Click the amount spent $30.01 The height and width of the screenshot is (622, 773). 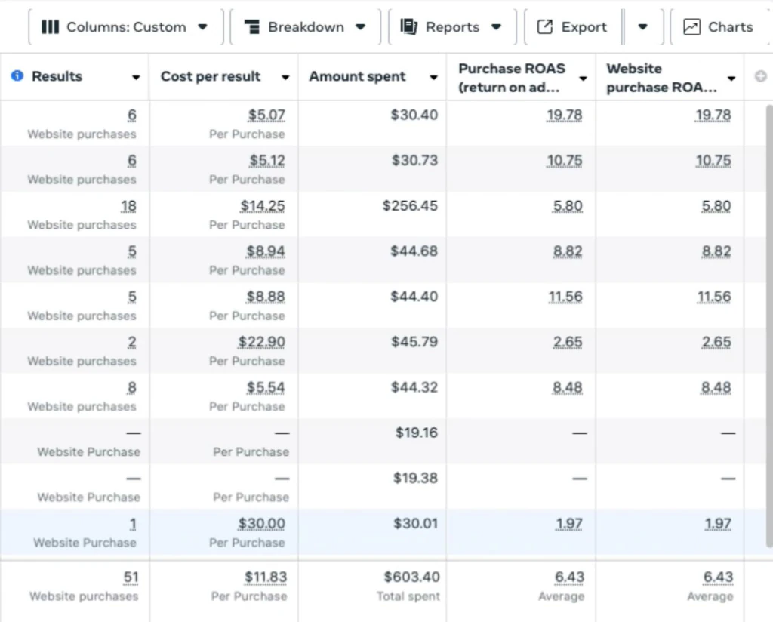tap(416, 523)
